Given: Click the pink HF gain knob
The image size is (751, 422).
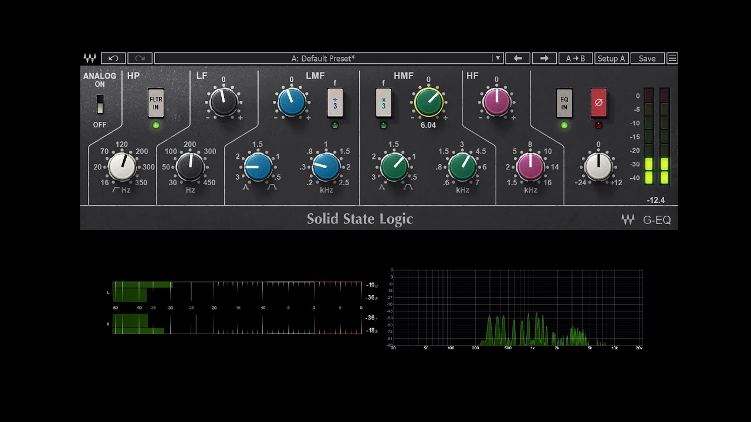Looking at the screenshot, I should tap(496, 102).
